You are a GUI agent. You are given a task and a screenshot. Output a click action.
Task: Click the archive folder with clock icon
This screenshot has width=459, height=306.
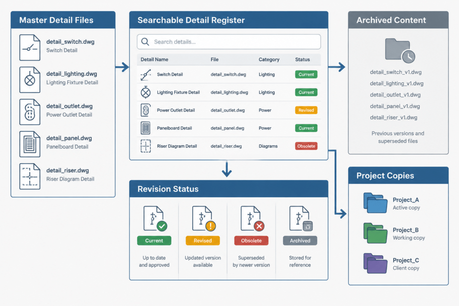click(x=399, y=51)
